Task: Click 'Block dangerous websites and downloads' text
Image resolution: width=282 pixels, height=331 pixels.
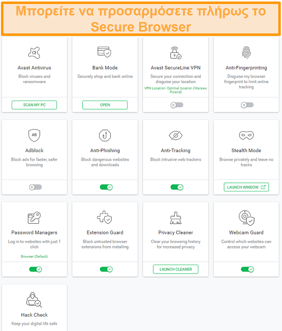Action: 105,162
